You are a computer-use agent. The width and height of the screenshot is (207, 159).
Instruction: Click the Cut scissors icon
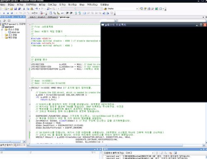click(x=24, y=9)
